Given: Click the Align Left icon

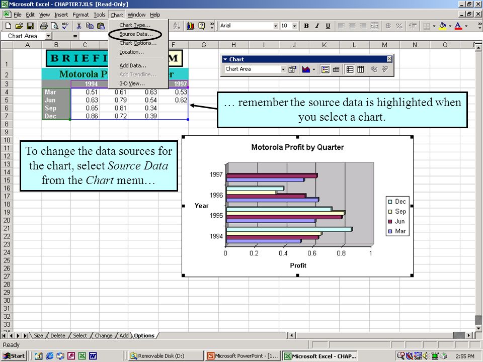Looking at the screenshot, I should [341, 26].
